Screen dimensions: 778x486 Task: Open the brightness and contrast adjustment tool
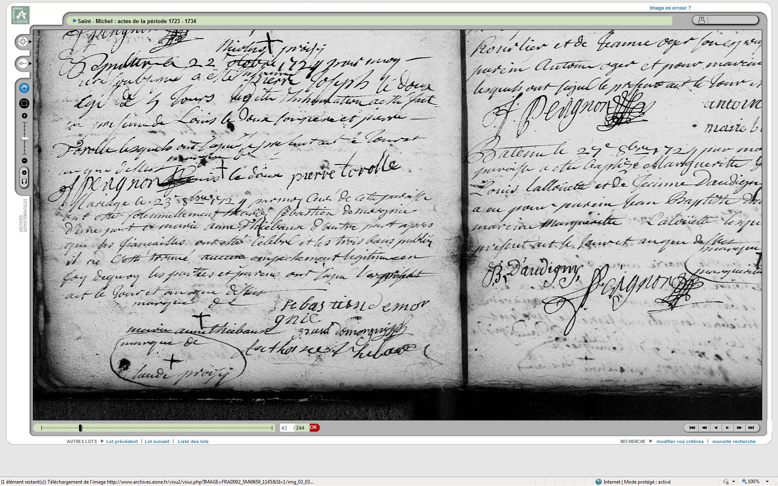(23, 64)
